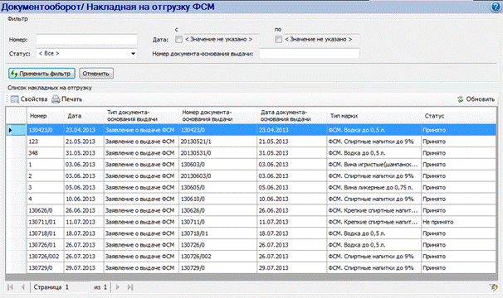Go to previous page arrow
This screenshot has width=503, height=298.
[x=22, y=287]
